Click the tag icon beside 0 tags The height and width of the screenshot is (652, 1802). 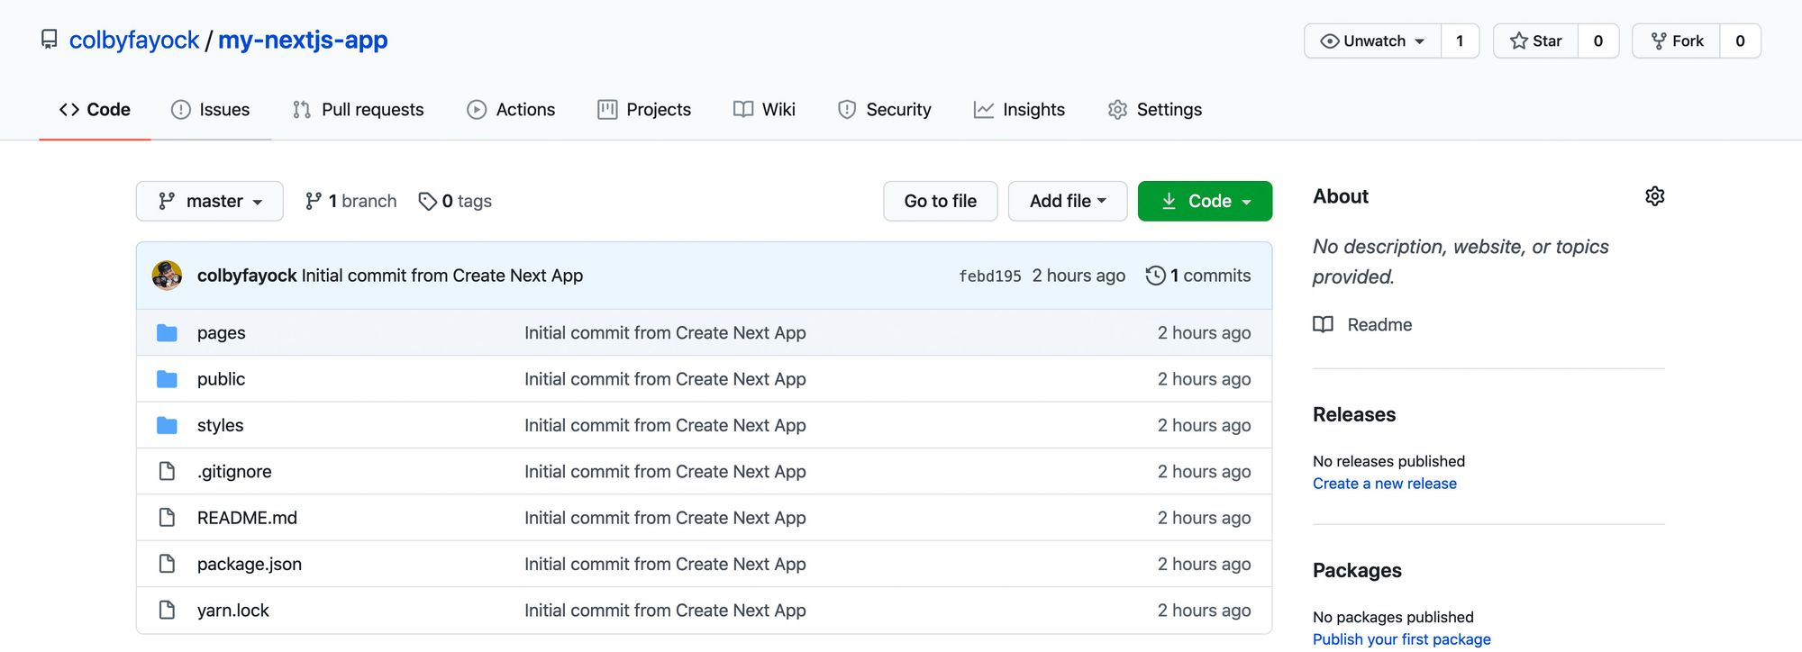[x=427, y=201]
